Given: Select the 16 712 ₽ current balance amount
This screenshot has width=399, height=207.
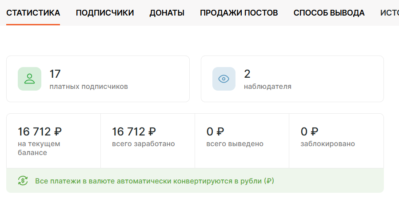Looking at the screenshot, I should point(40,132).
